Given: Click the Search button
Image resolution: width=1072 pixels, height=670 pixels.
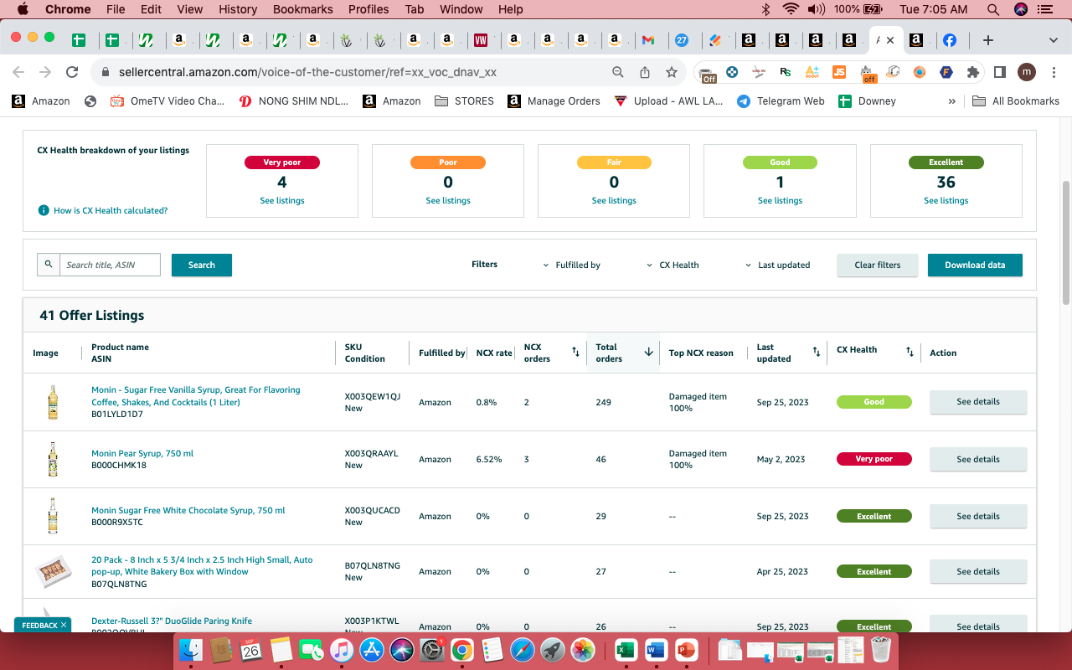Looking at the screenshot, I should tap(202, 265).
